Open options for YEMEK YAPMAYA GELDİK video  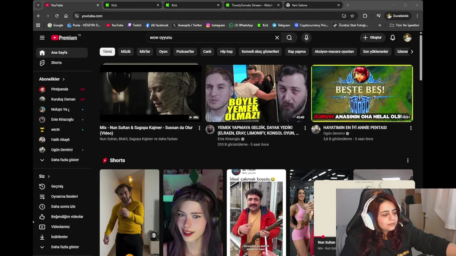[x=305, y=128]
